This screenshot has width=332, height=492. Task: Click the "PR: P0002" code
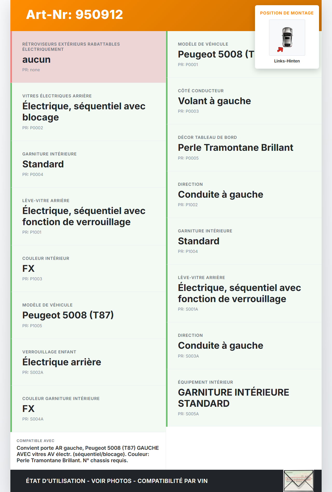[33, 128]
